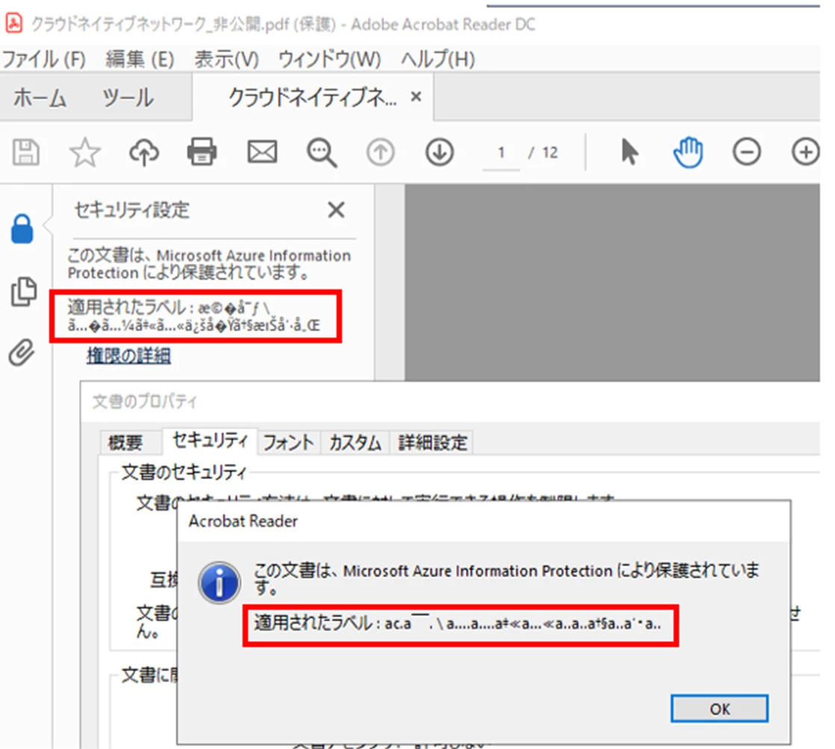The height and width of the screenshot is (749, 835).
Task: Click the printer icon
Action: coord(202,152)
